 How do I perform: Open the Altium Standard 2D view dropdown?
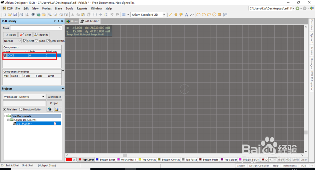(x=164, y=15)
